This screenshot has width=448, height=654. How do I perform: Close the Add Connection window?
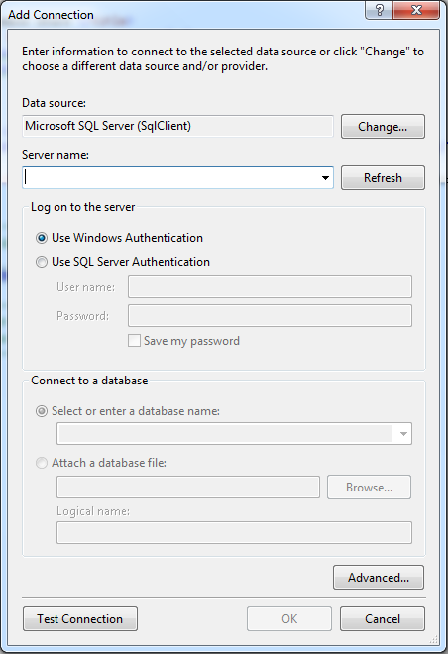pos(416,10)
